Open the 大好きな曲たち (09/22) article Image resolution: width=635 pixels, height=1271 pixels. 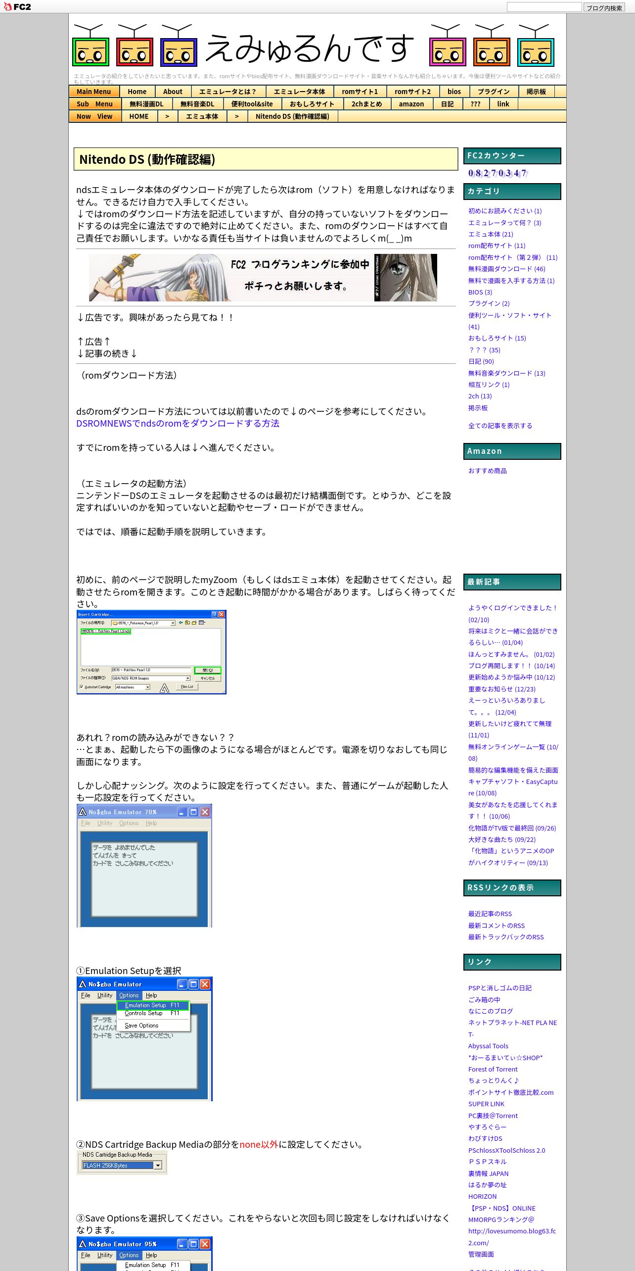pos(502,839)
